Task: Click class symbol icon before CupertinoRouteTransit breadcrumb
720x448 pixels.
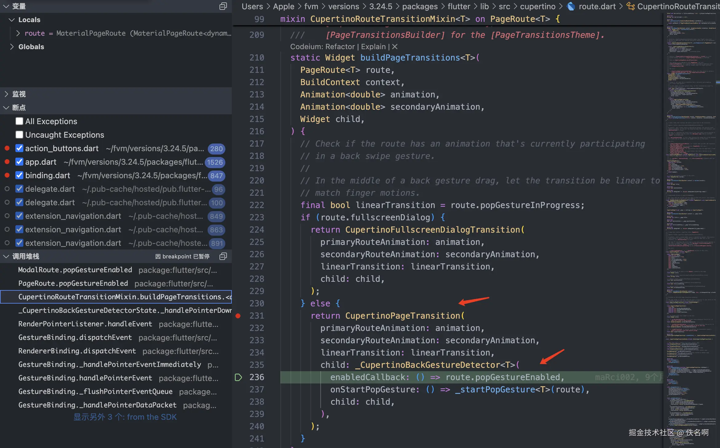Action: pos(630,6)
